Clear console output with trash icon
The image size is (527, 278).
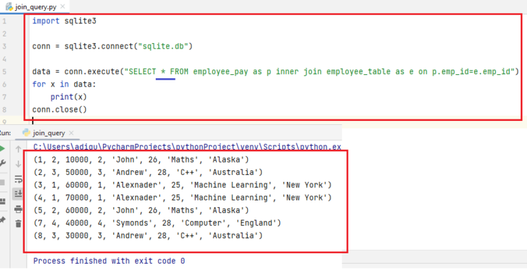coord(18,224)
